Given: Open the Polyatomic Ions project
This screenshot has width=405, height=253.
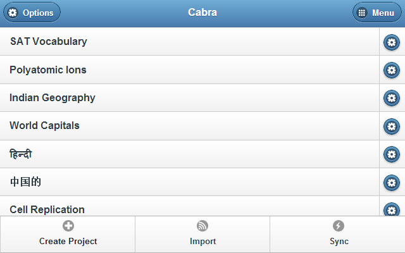Looking at the screenshot, I should 190,70.
